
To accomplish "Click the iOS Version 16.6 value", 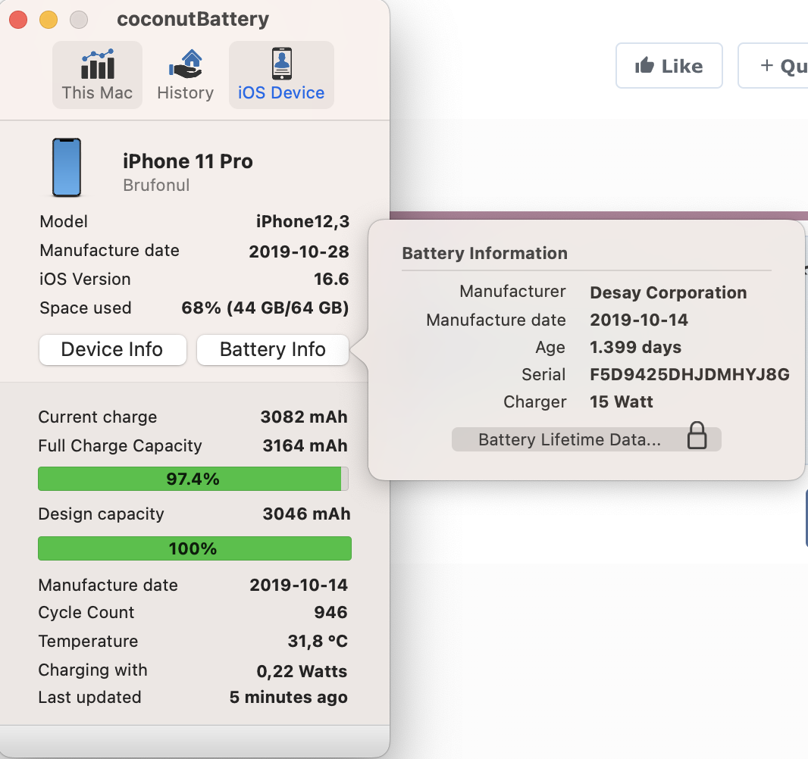I will click(x=331, y=279).
